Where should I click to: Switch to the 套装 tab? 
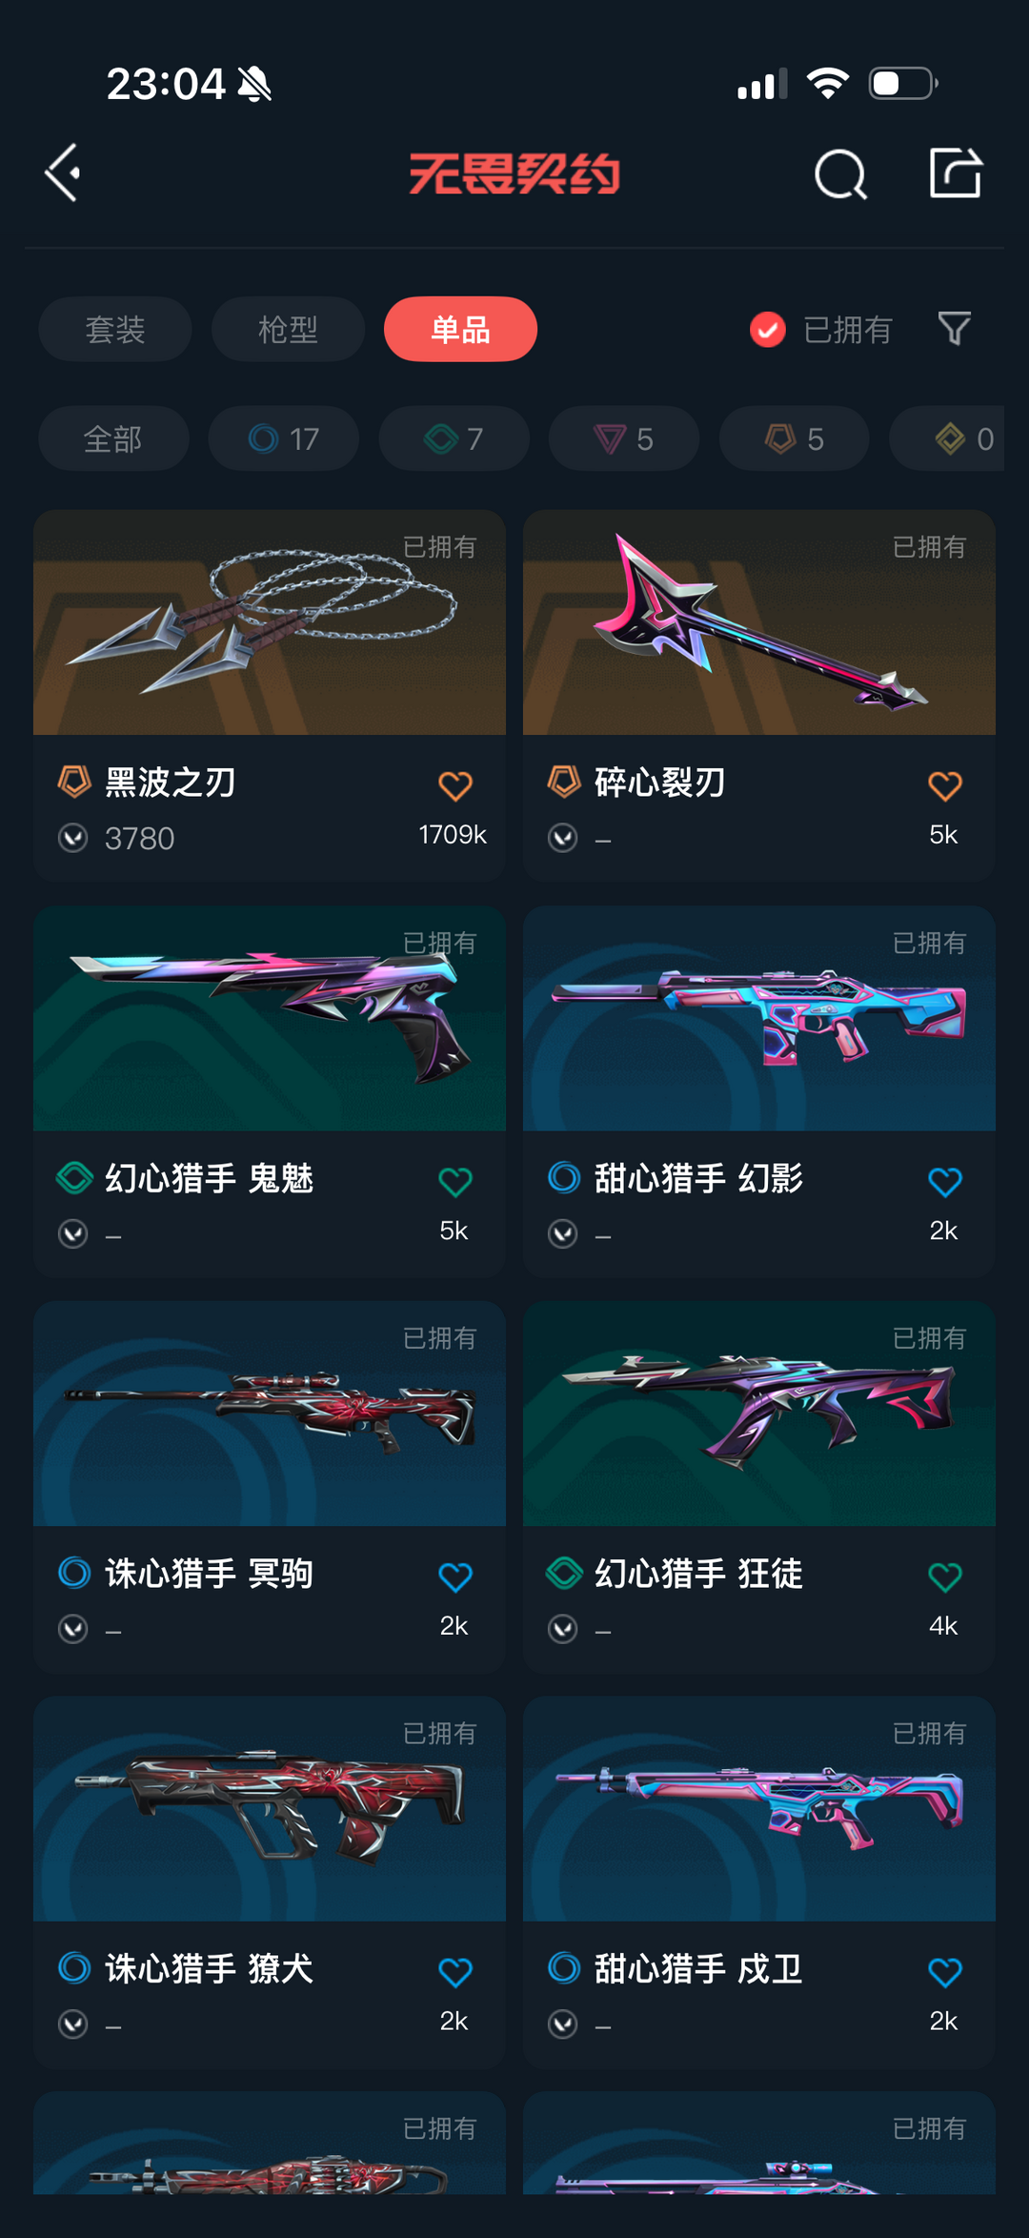click(115, 329)
